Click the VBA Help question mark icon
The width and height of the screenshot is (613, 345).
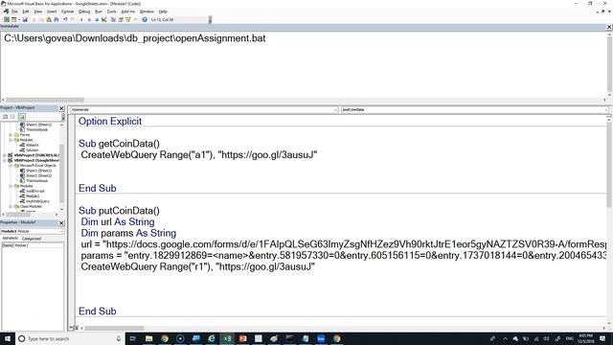pyautogui.click(x=145, y=19)
